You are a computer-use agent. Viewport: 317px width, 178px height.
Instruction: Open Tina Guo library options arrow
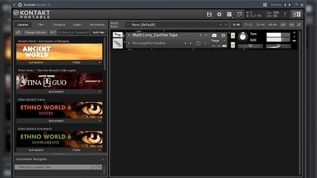pyautogui.click(x=100, y=91)
